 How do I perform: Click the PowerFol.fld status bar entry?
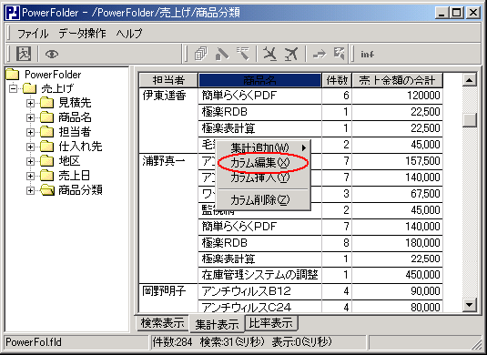34,342
